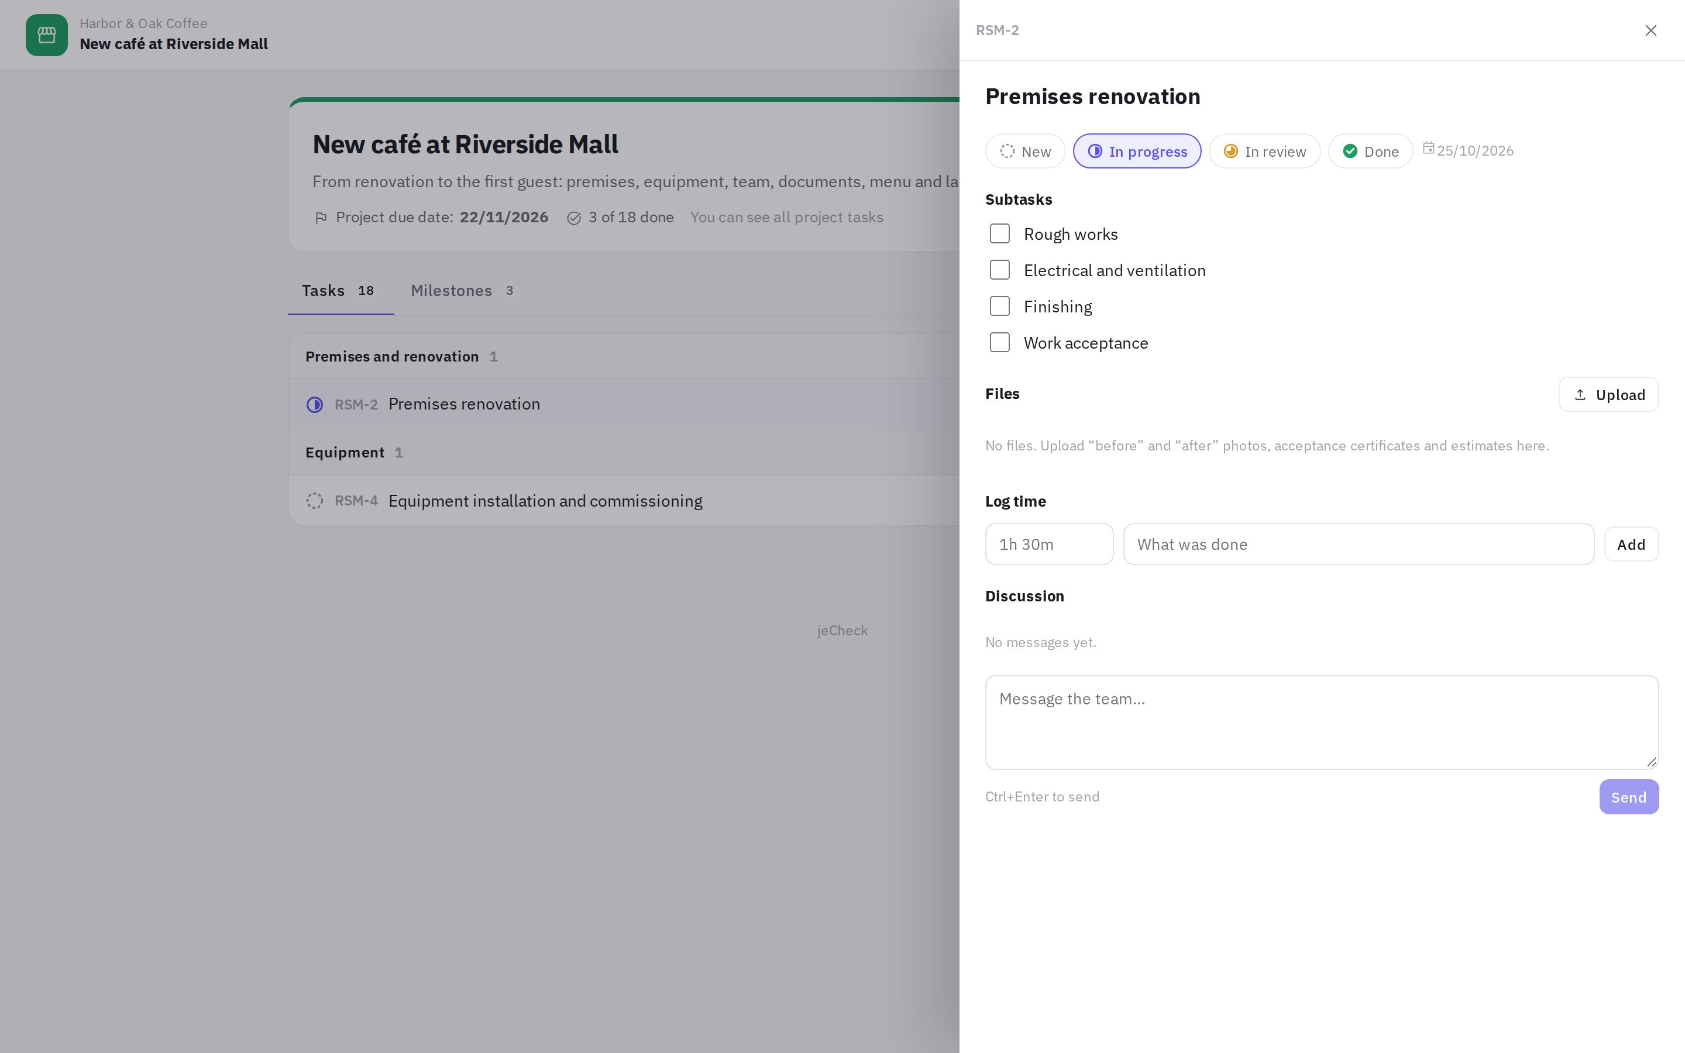
Task: Click the half-circle status icon for RSM-2
Action: click(315, 405)
